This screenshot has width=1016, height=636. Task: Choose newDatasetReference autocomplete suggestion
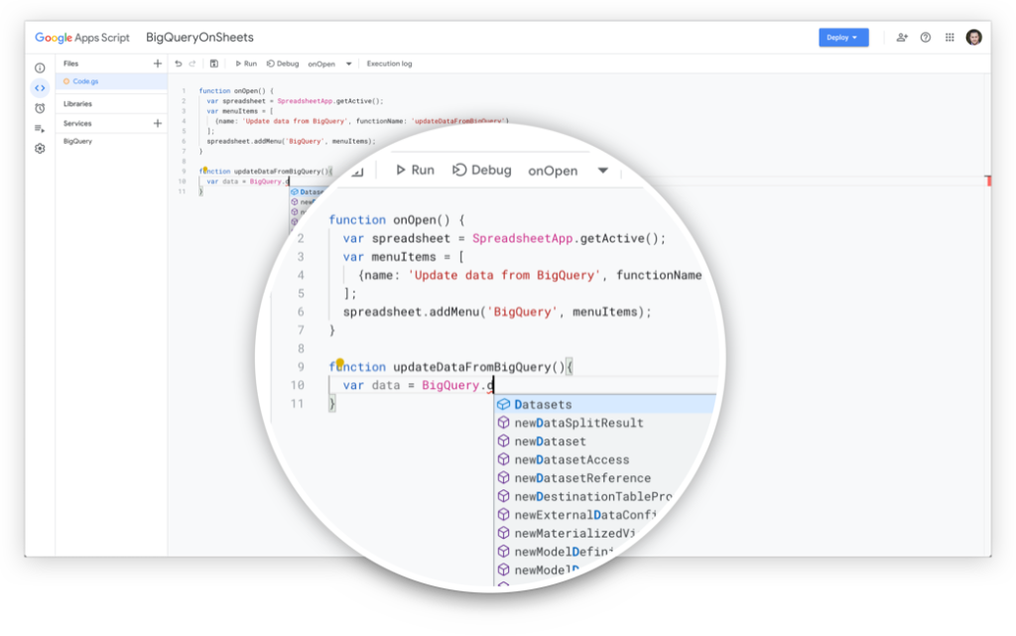(x=571, y=477)
